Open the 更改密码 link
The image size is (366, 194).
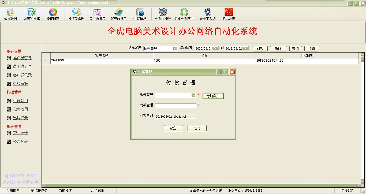tap(20, 84)
